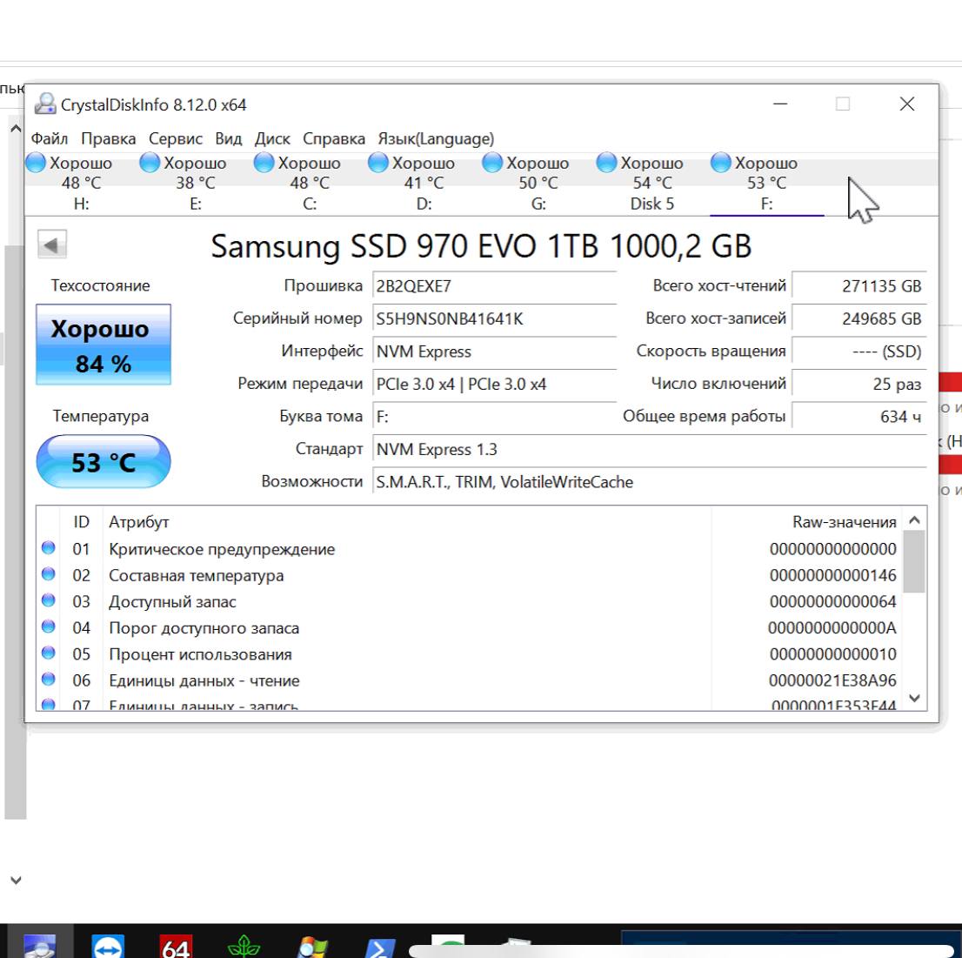Select disk F: status orb
The width and height of the screenshot is (962, 958).
point(720,163)
